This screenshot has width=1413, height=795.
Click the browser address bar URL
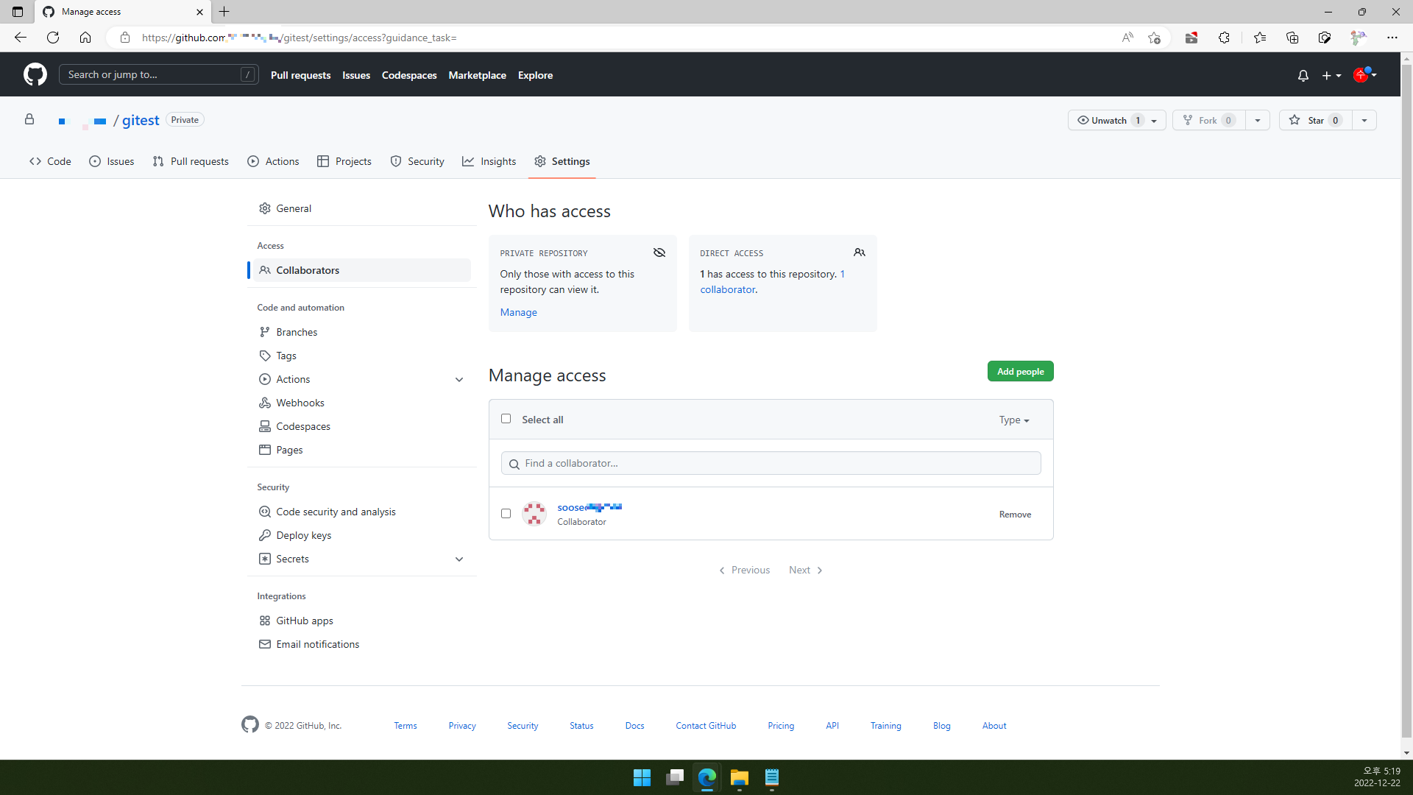click(299, 38)
